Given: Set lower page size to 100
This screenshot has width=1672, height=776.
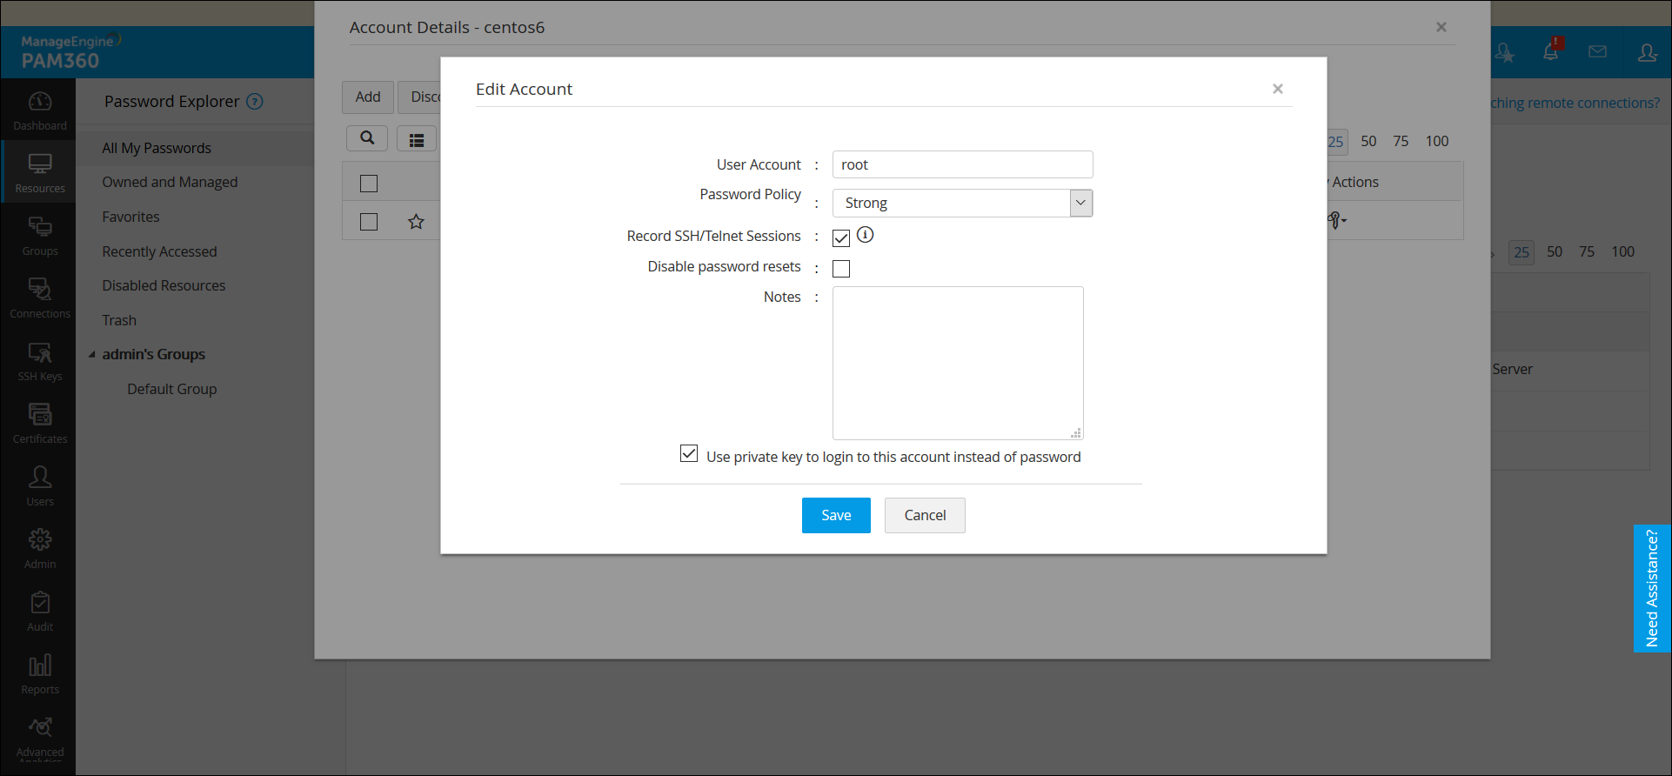Looking at the screenshot, I should (x=1623, y=251).
